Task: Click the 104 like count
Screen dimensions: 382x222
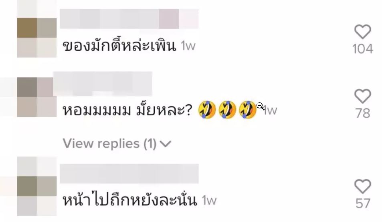Action: (x=363, y=49)
